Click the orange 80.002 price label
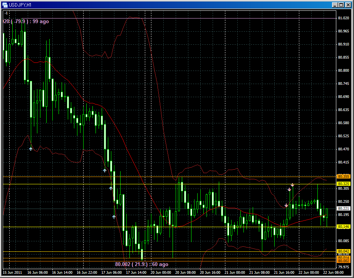This screenshot has height=278, width=354. [343, 261]
